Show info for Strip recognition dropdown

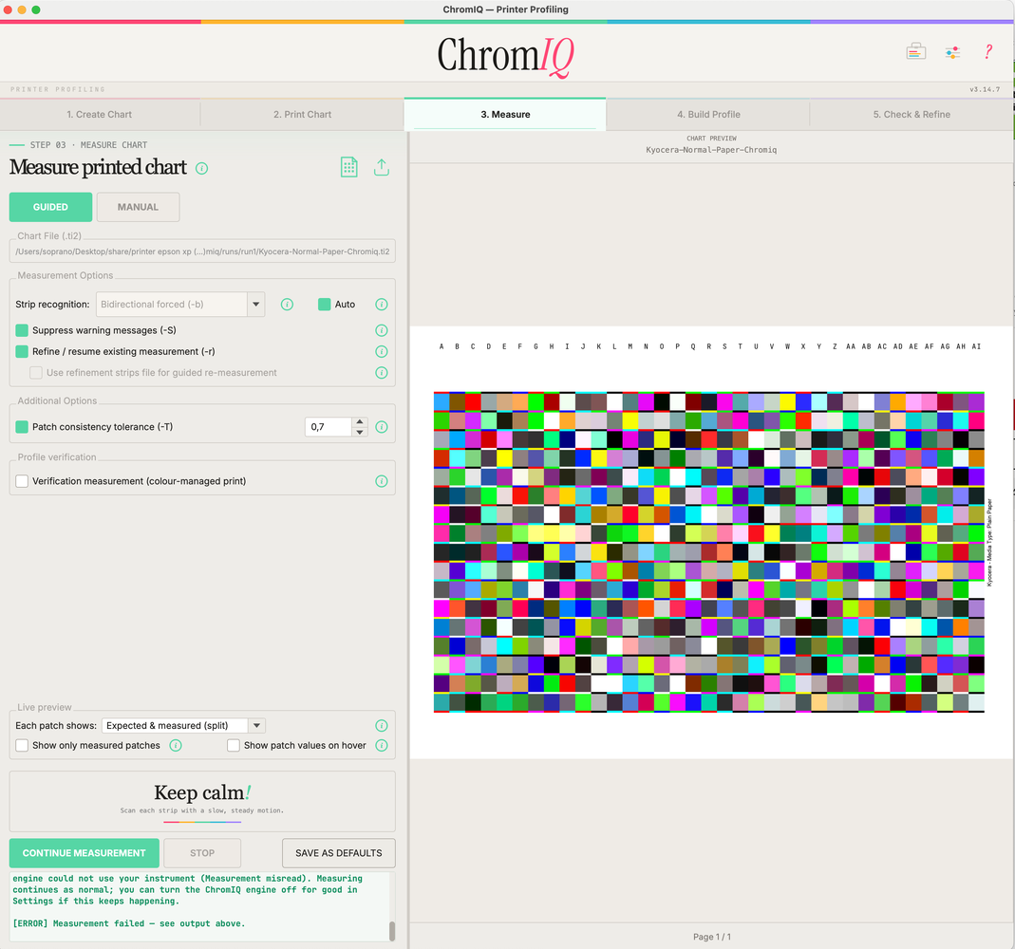point(287,304)
